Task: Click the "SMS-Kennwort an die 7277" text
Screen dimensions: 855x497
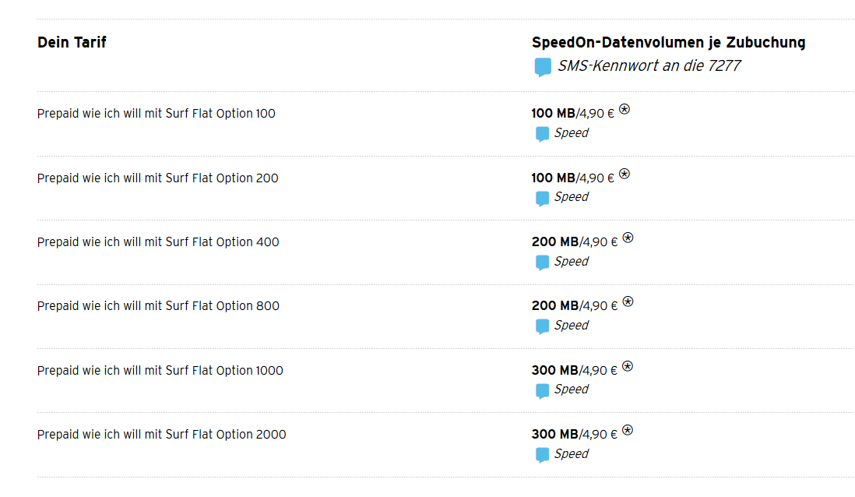Action: 649,66
